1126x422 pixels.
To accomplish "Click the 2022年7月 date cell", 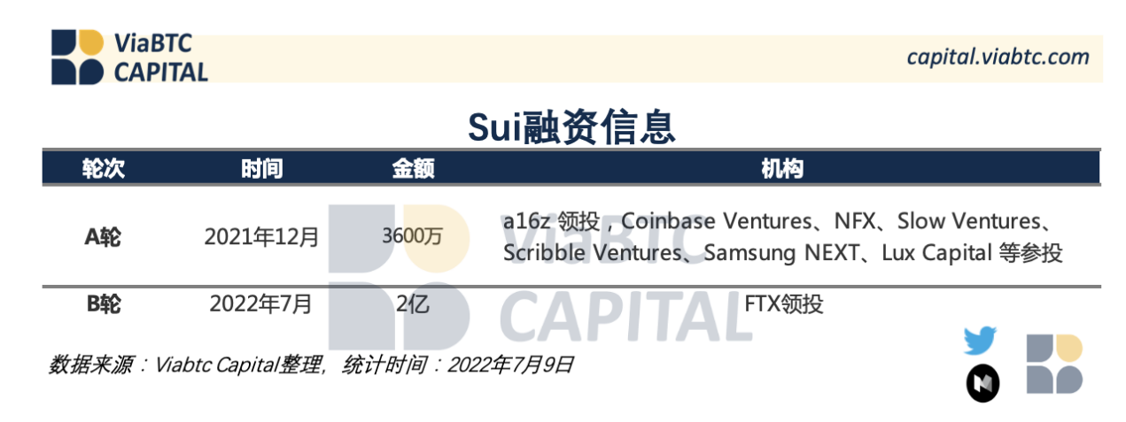I will coord(261,304).
